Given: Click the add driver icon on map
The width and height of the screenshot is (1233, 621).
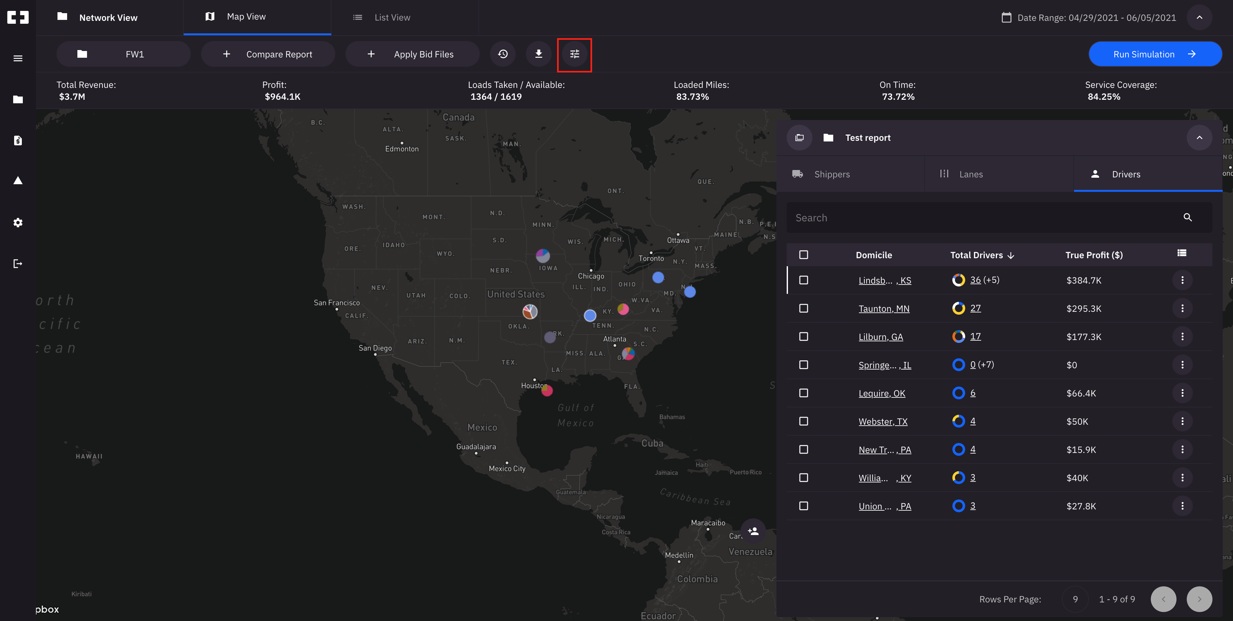Looking at the screenshot, I should coord(753,531).
